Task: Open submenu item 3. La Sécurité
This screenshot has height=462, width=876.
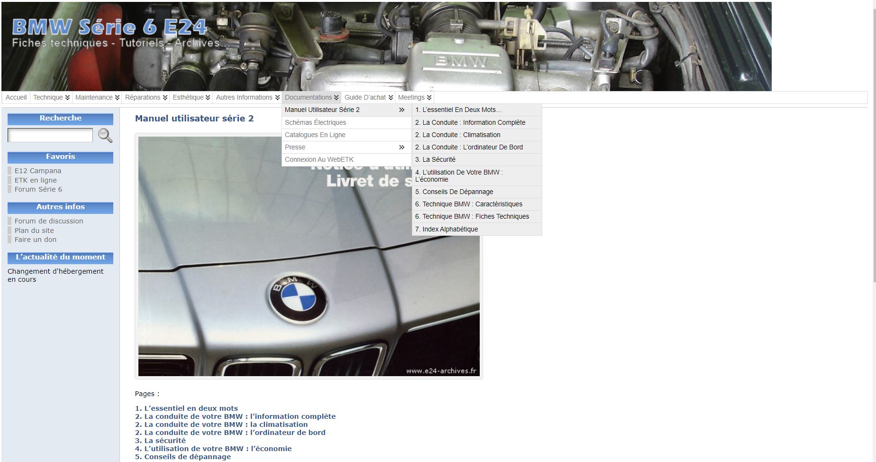Action: 435,160
